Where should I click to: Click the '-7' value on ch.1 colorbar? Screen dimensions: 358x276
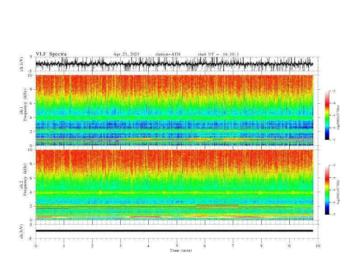pyautogui.click(x=333, y=140)
